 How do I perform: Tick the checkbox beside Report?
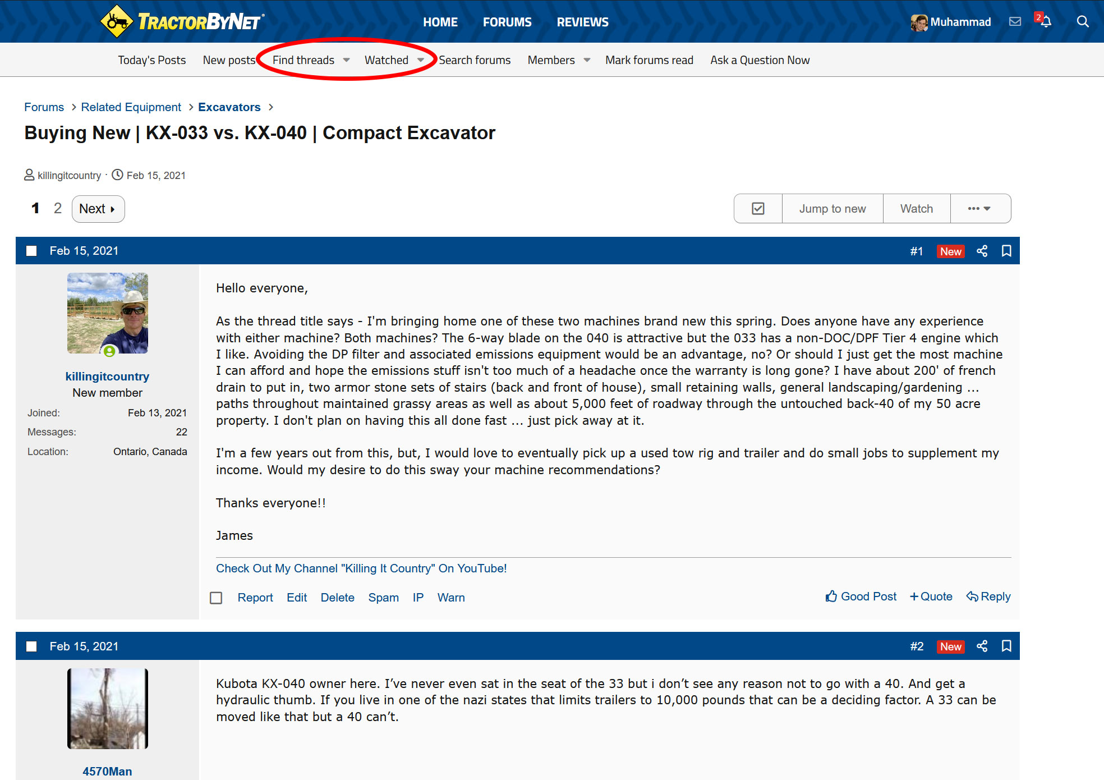[x=216, y=598]
